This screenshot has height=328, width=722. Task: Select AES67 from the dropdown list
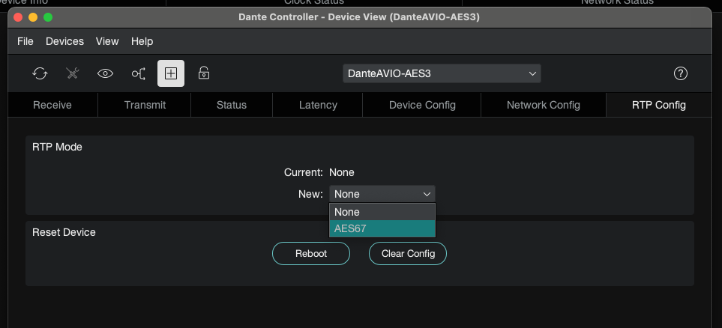[x=382, y=228]
